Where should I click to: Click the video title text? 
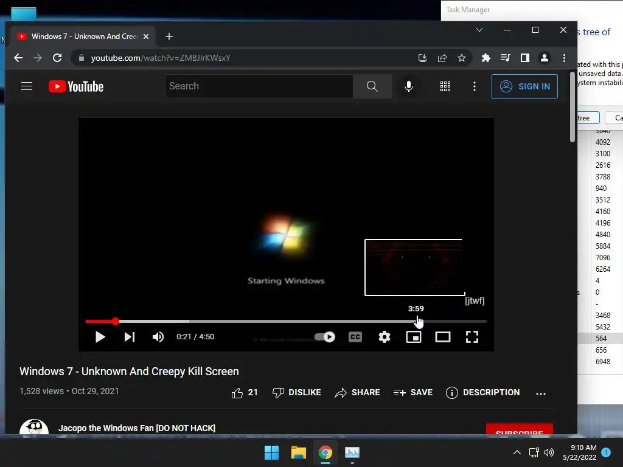coord(129,372)
